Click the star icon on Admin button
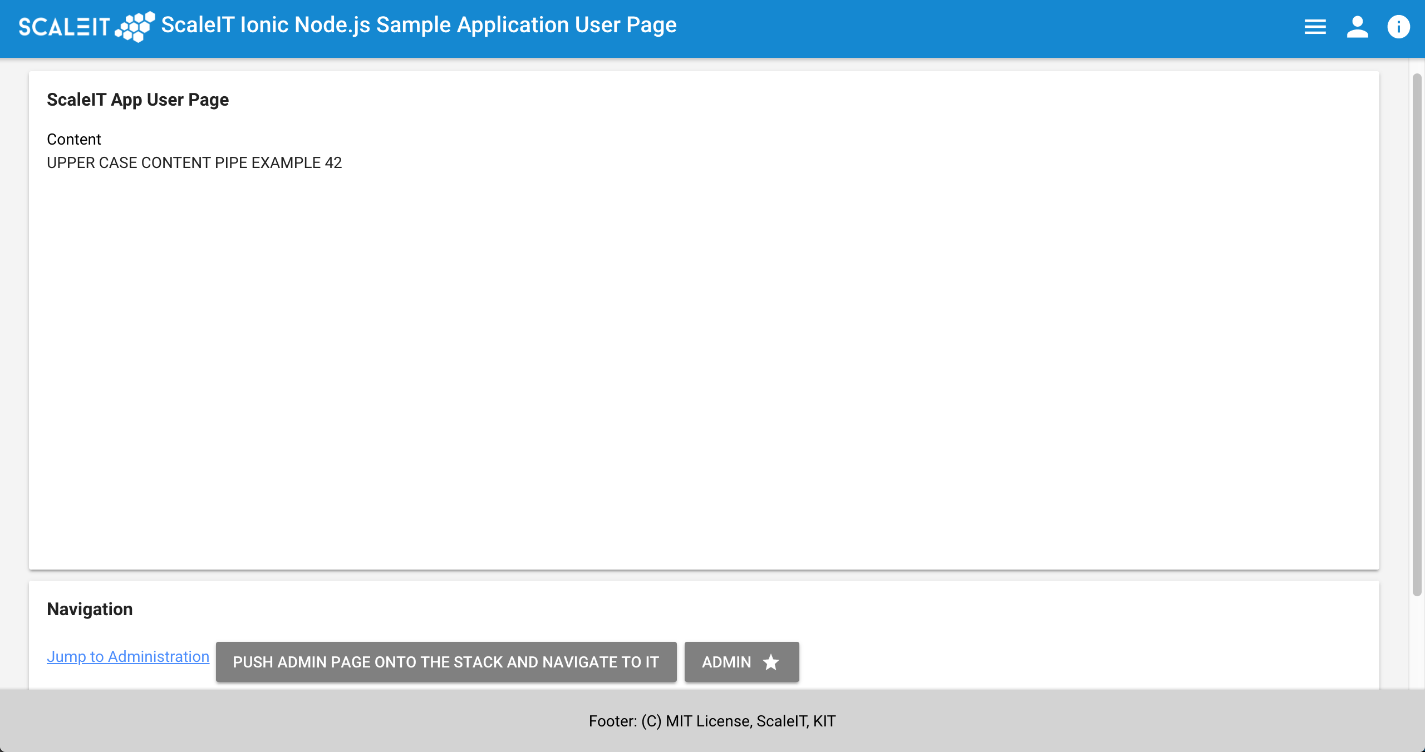Image resolution: width=1425 pixels, height=752 pixels. pyautogui.click(x=771, y=662)
